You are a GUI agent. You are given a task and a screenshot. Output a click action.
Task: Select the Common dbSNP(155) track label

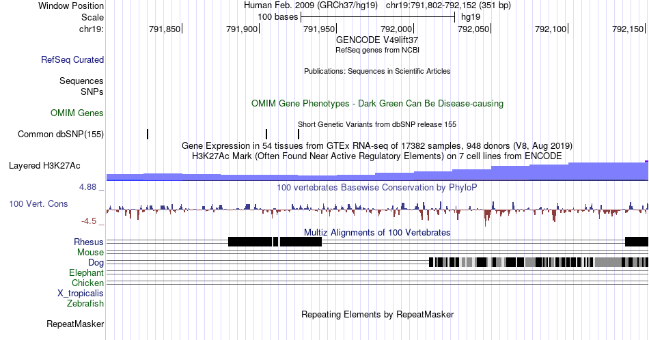[x=61, y=134]
